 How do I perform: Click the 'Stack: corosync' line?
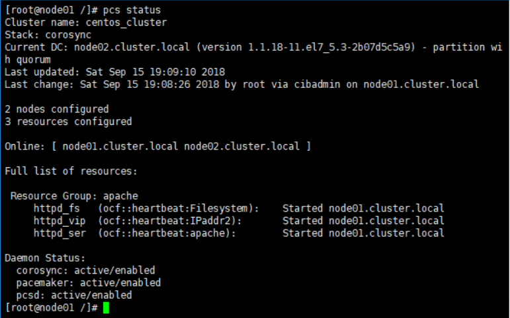(x=48, y=35)
